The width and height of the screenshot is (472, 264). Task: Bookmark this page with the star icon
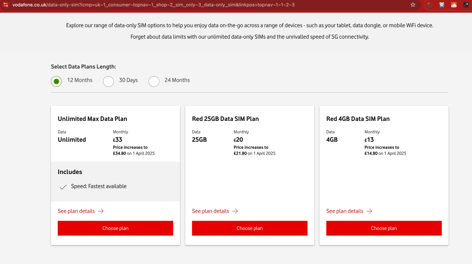click(412, 5)
